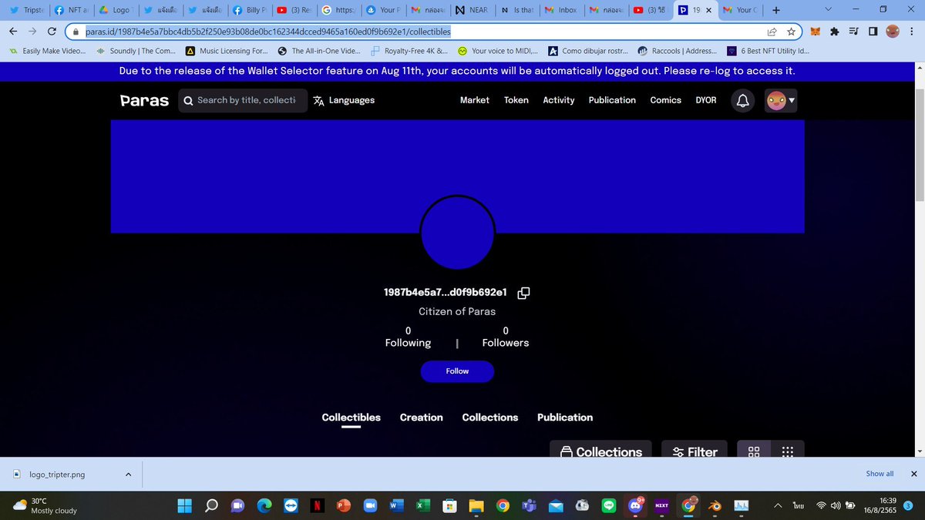This screenshot has height=520, width=925.
Task: Open Soundly | The Com... bookmark
Action: (x=136, y=51)
